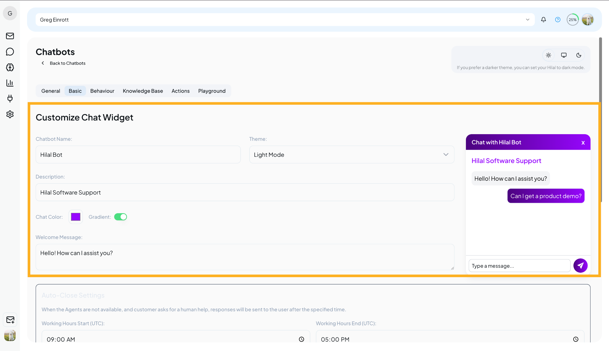Switch theme to dark mode moon icon
This screenshot has width=609, height=351.
click(x=579, y=55)
